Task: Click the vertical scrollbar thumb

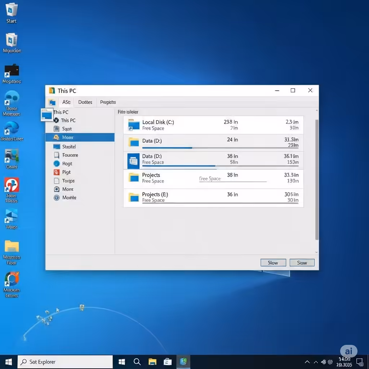Action: [x=317, y=180]
